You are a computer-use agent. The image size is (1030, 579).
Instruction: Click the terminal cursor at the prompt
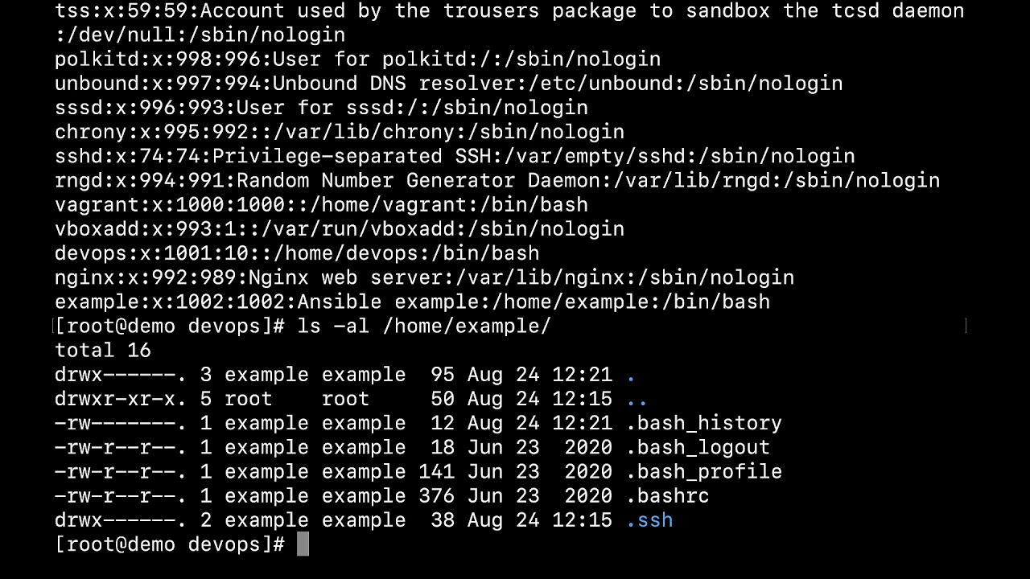303,544
